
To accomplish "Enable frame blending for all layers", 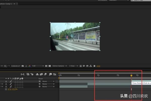I will [41, 74].
